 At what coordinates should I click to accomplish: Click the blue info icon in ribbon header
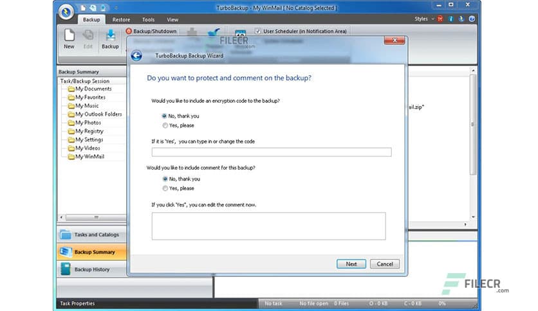click(x=451, y=19)
